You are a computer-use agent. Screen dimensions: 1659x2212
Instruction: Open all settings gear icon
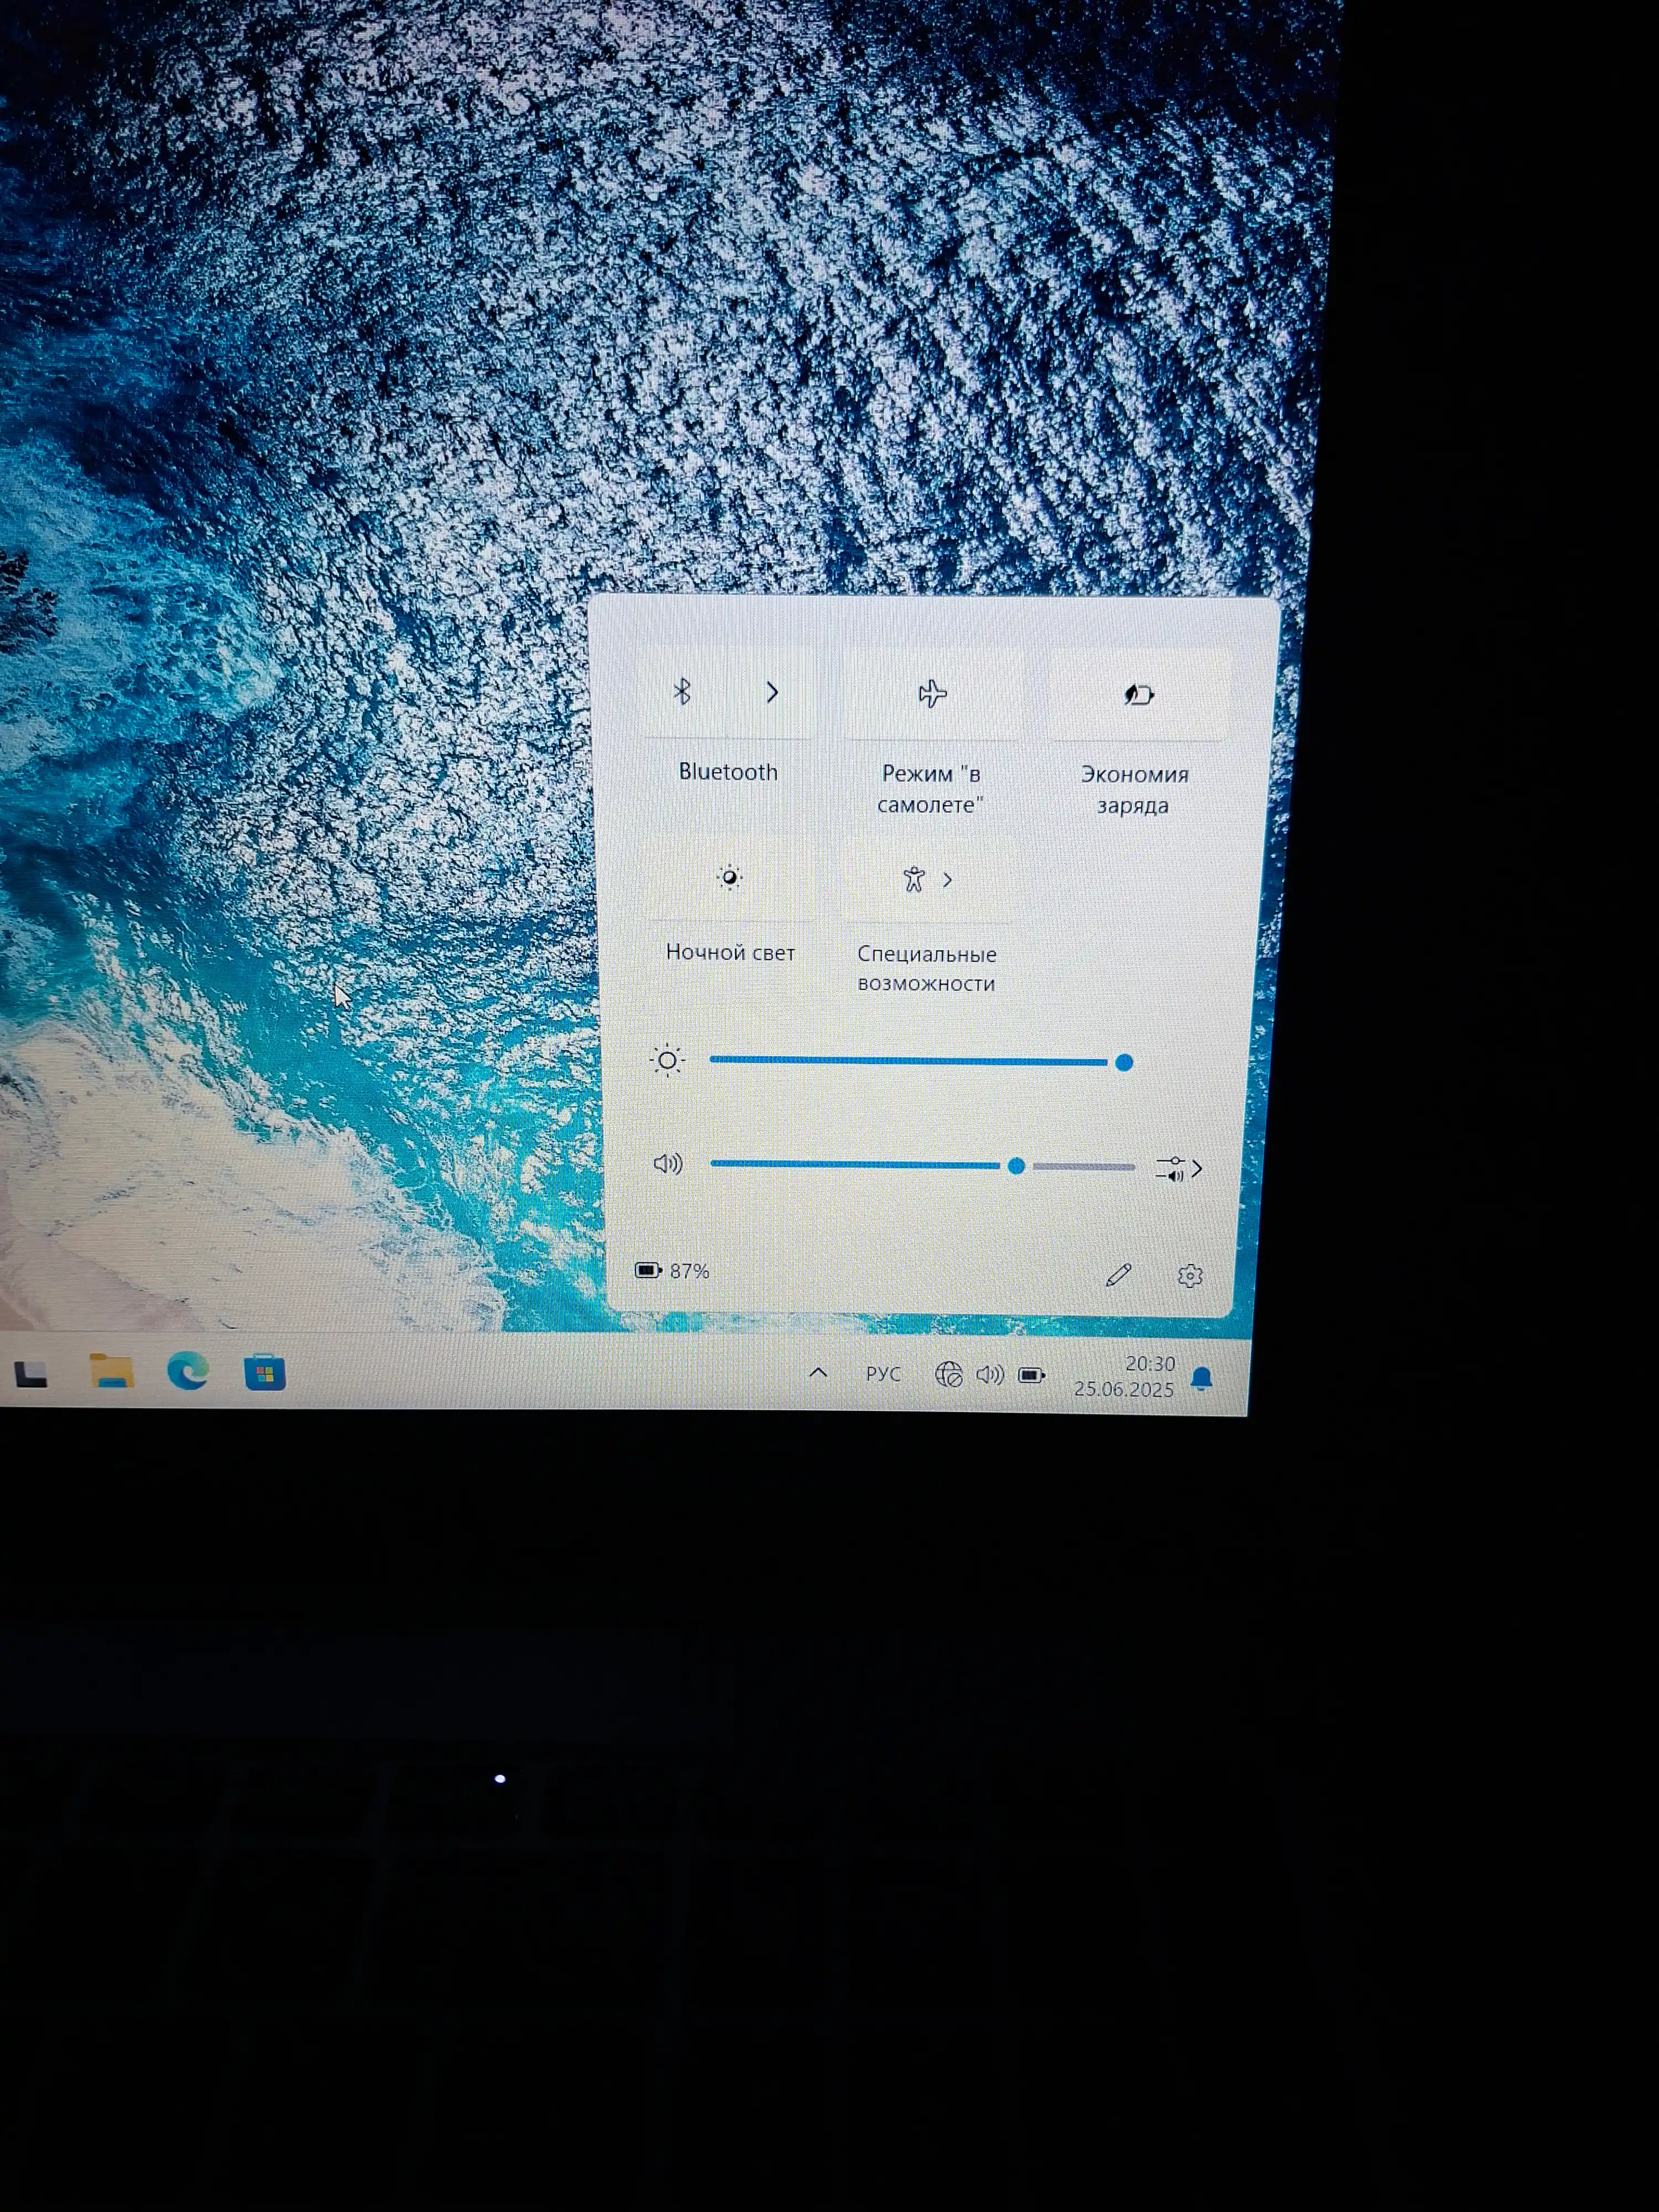tap(1190, 1276)
